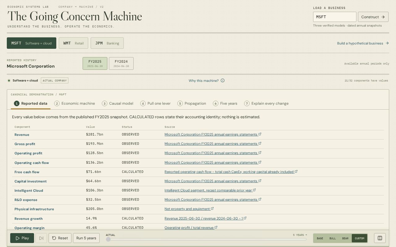396x247 pixels.
Task: Click the Construct button
Action: pyautogui.click(x=373, y=17)
